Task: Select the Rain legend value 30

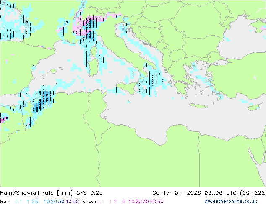Action: click(61, 202)
